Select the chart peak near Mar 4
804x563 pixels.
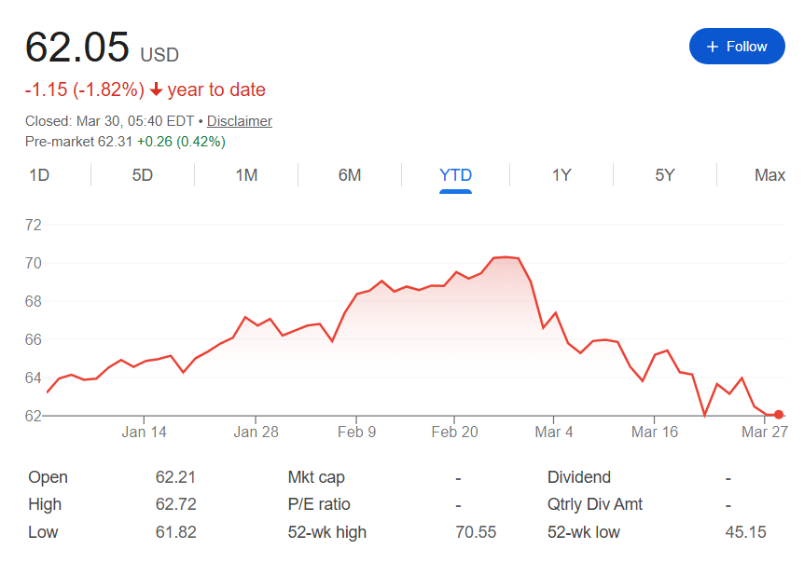(504, 256)
